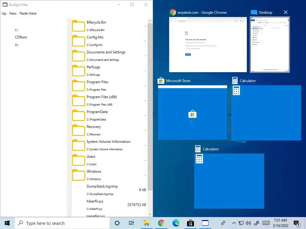The image size is (306, 229).
Task: Open Microsoft Store from the taskbar
Action: (190, 223)
